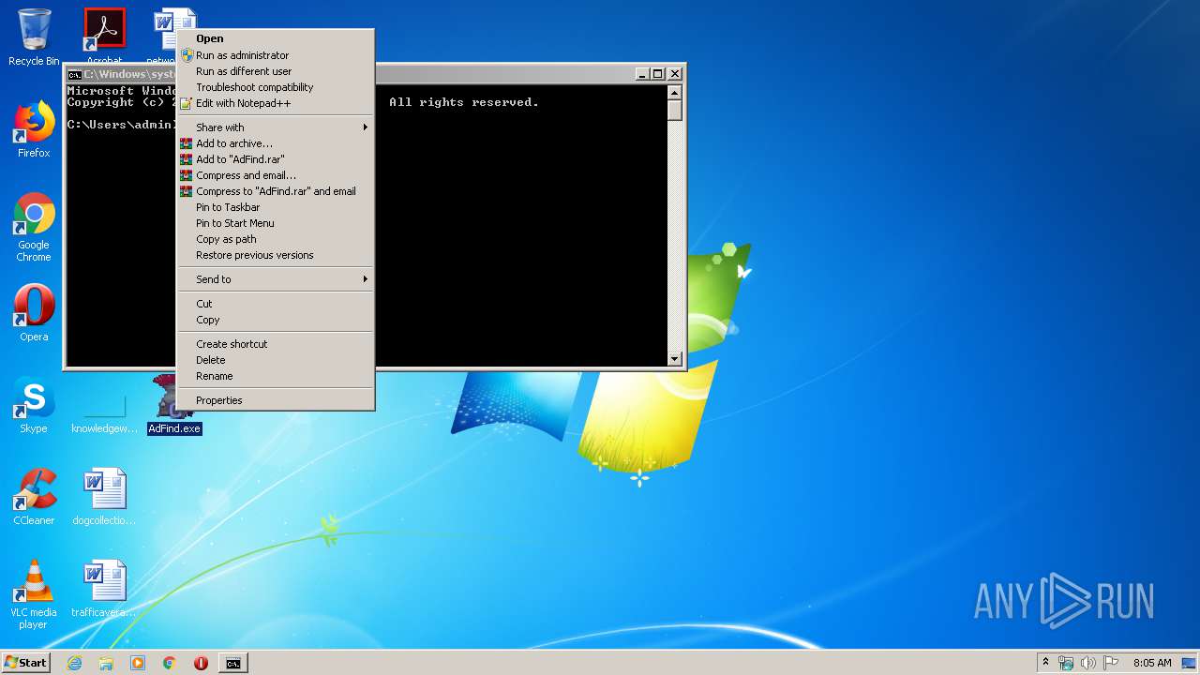Open Windows Explorer taskbar icon
1200x675 pixels.
(x=106, y=663)
